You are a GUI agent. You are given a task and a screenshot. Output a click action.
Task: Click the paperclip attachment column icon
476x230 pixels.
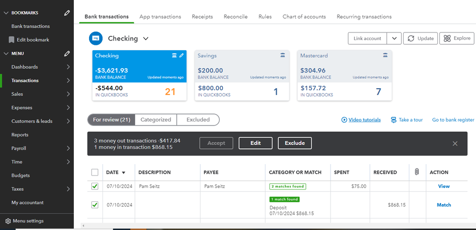(416, 172)
